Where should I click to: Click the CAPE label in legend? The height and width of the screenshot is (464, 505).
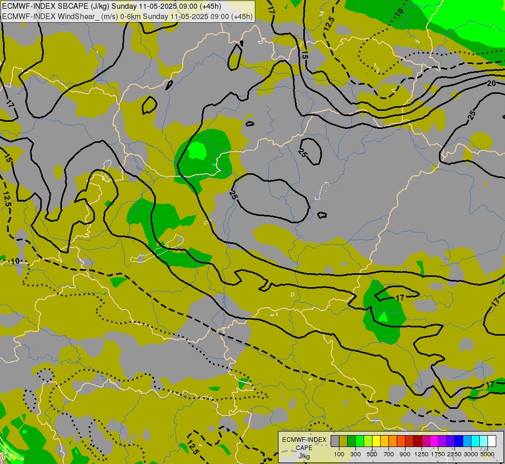[x=304, y=448]
